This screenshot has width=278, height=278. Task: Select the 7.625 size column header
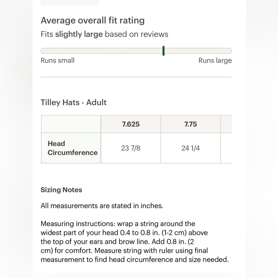[131, 124]
